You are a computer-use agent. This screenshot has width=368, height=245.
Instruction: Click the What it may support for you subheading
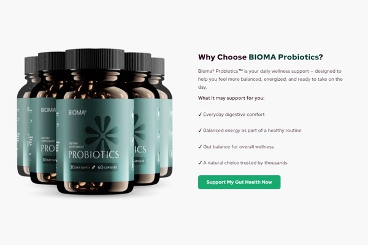[231, 98]
